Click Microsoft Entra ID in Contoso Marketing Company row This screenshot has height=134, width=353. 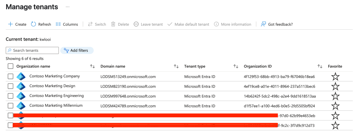pyautogui.click(x=200, y=77)
